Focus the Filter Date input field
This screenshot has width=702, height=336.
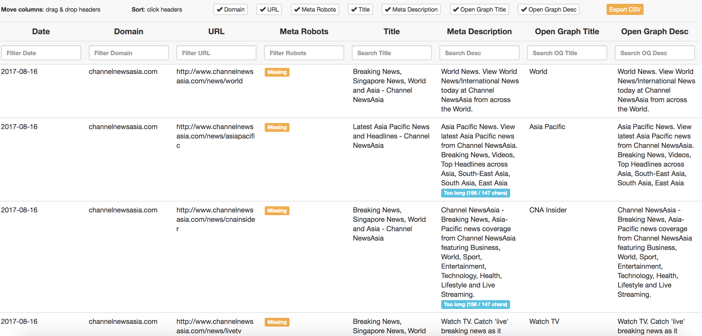pyautogui.click(x=41, y=53)
